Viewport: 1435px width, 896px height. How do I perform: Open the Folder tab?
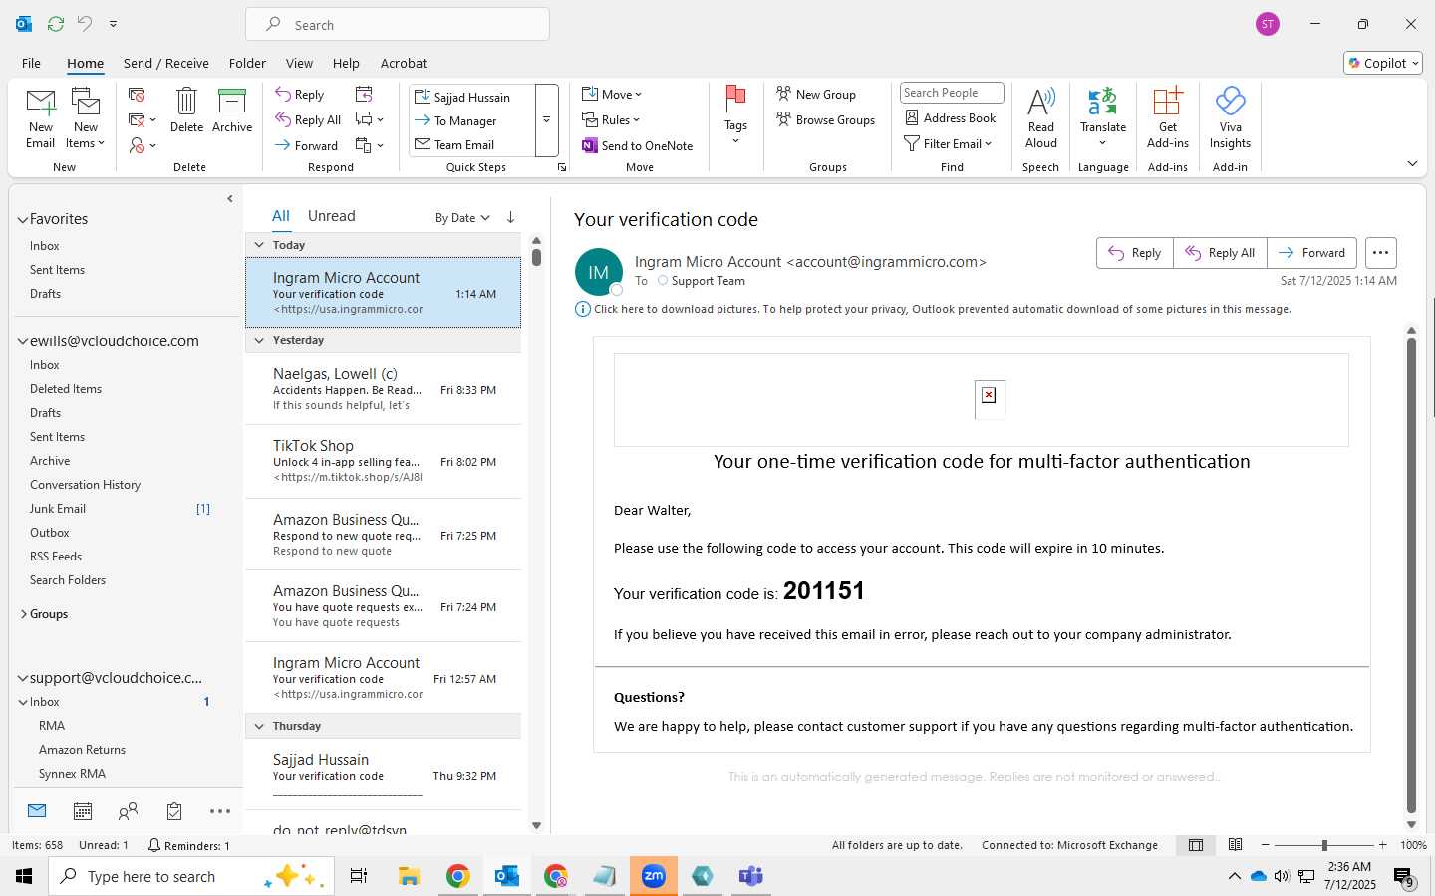(247, 63)
